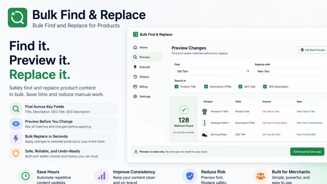Click the Preview Before You Change title
The image size is (327, 184).
tap(49, 121)
